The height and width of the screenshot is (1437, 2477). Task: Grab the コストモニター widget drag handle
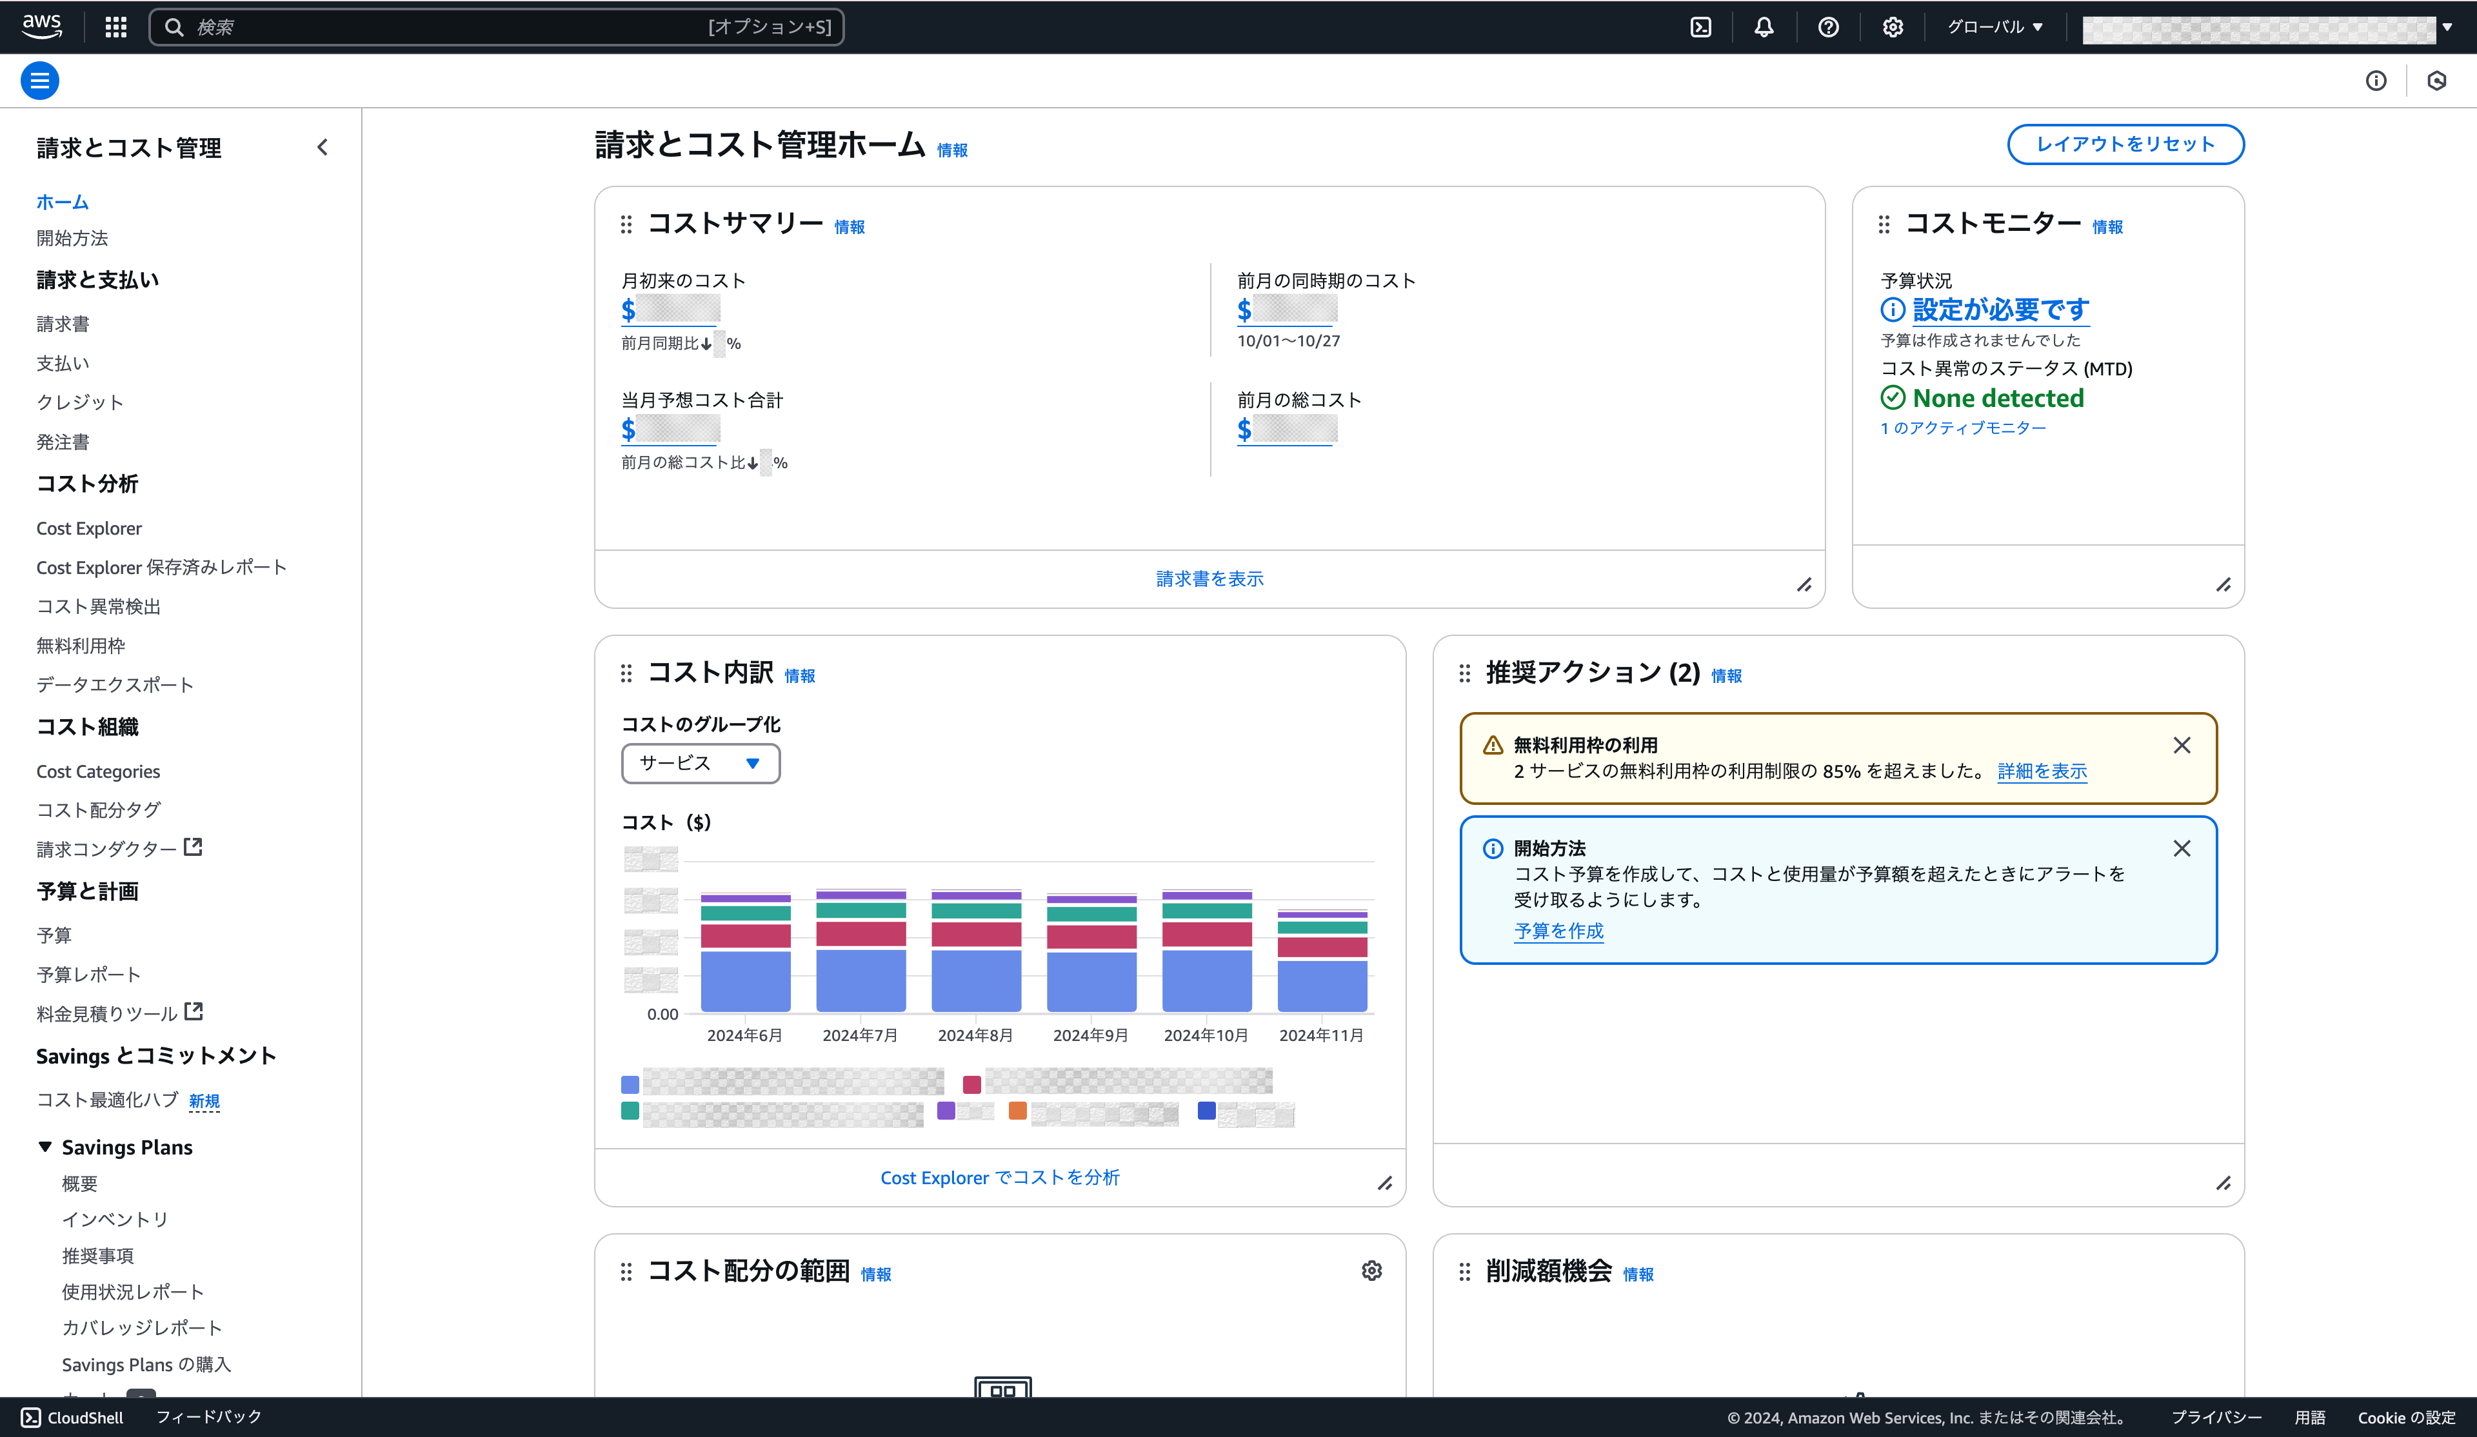tap(1884, 225)
